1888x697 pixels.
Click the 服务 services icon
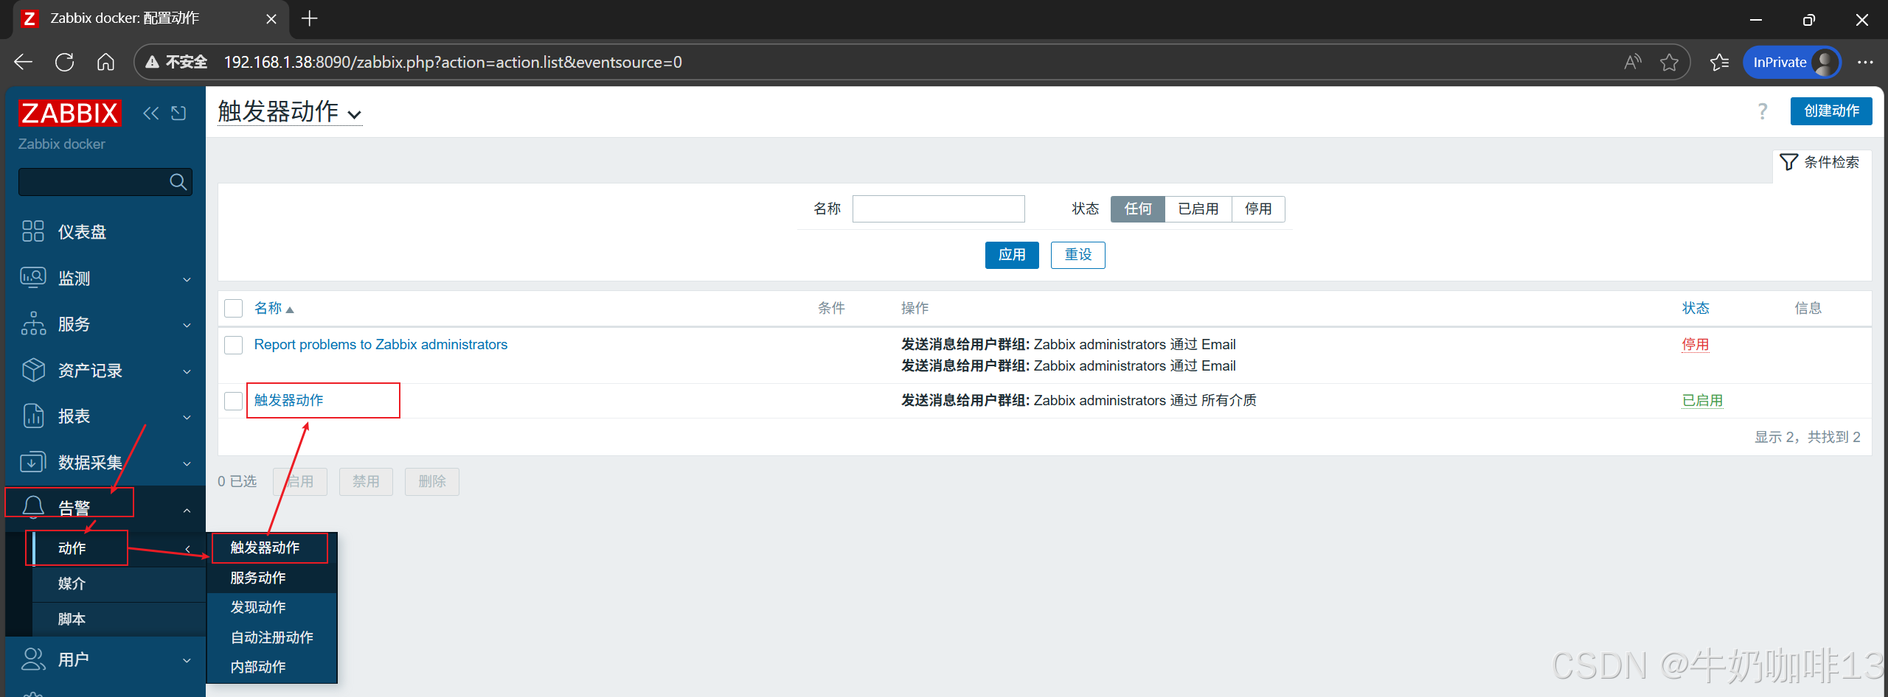(x=33, y=323)
